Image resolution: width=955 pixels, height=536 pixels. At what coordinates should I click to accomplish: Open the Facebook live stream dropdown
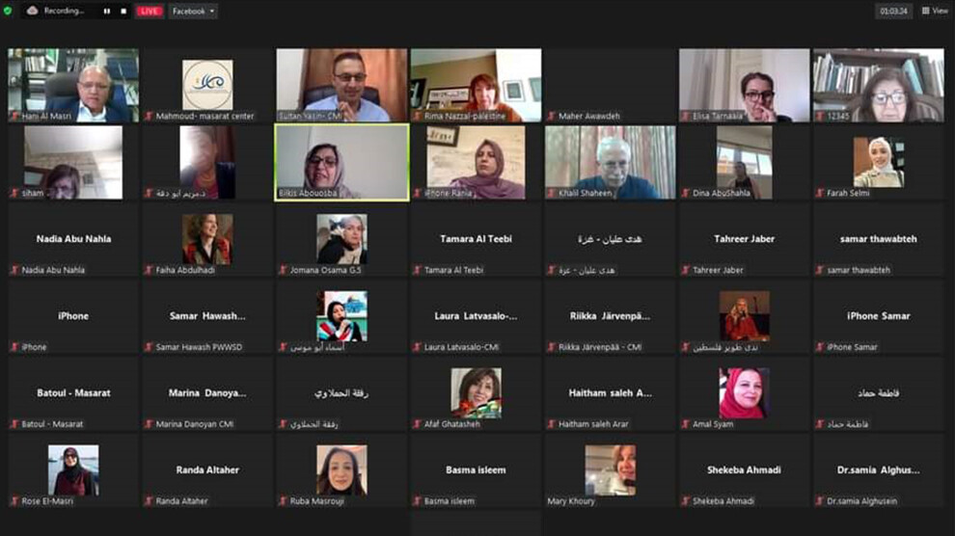coord(193,12)
